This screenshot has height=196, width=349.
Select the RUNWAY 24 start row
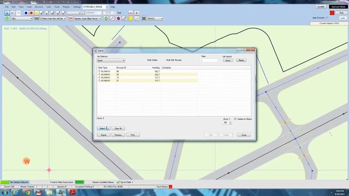coord(147,75)
